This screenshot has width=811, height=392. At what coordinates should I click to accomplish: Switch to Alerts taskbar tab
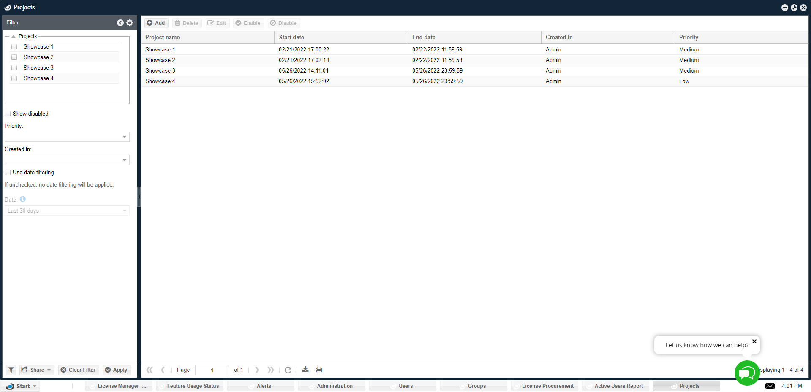pos(260,386)
